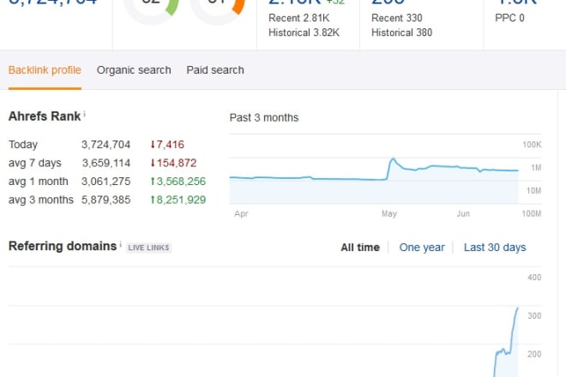The width and height of the screenshot is (566, 377).
Task: Click the avg 3 months value 5,879,385
Action: tap(105, 200)
